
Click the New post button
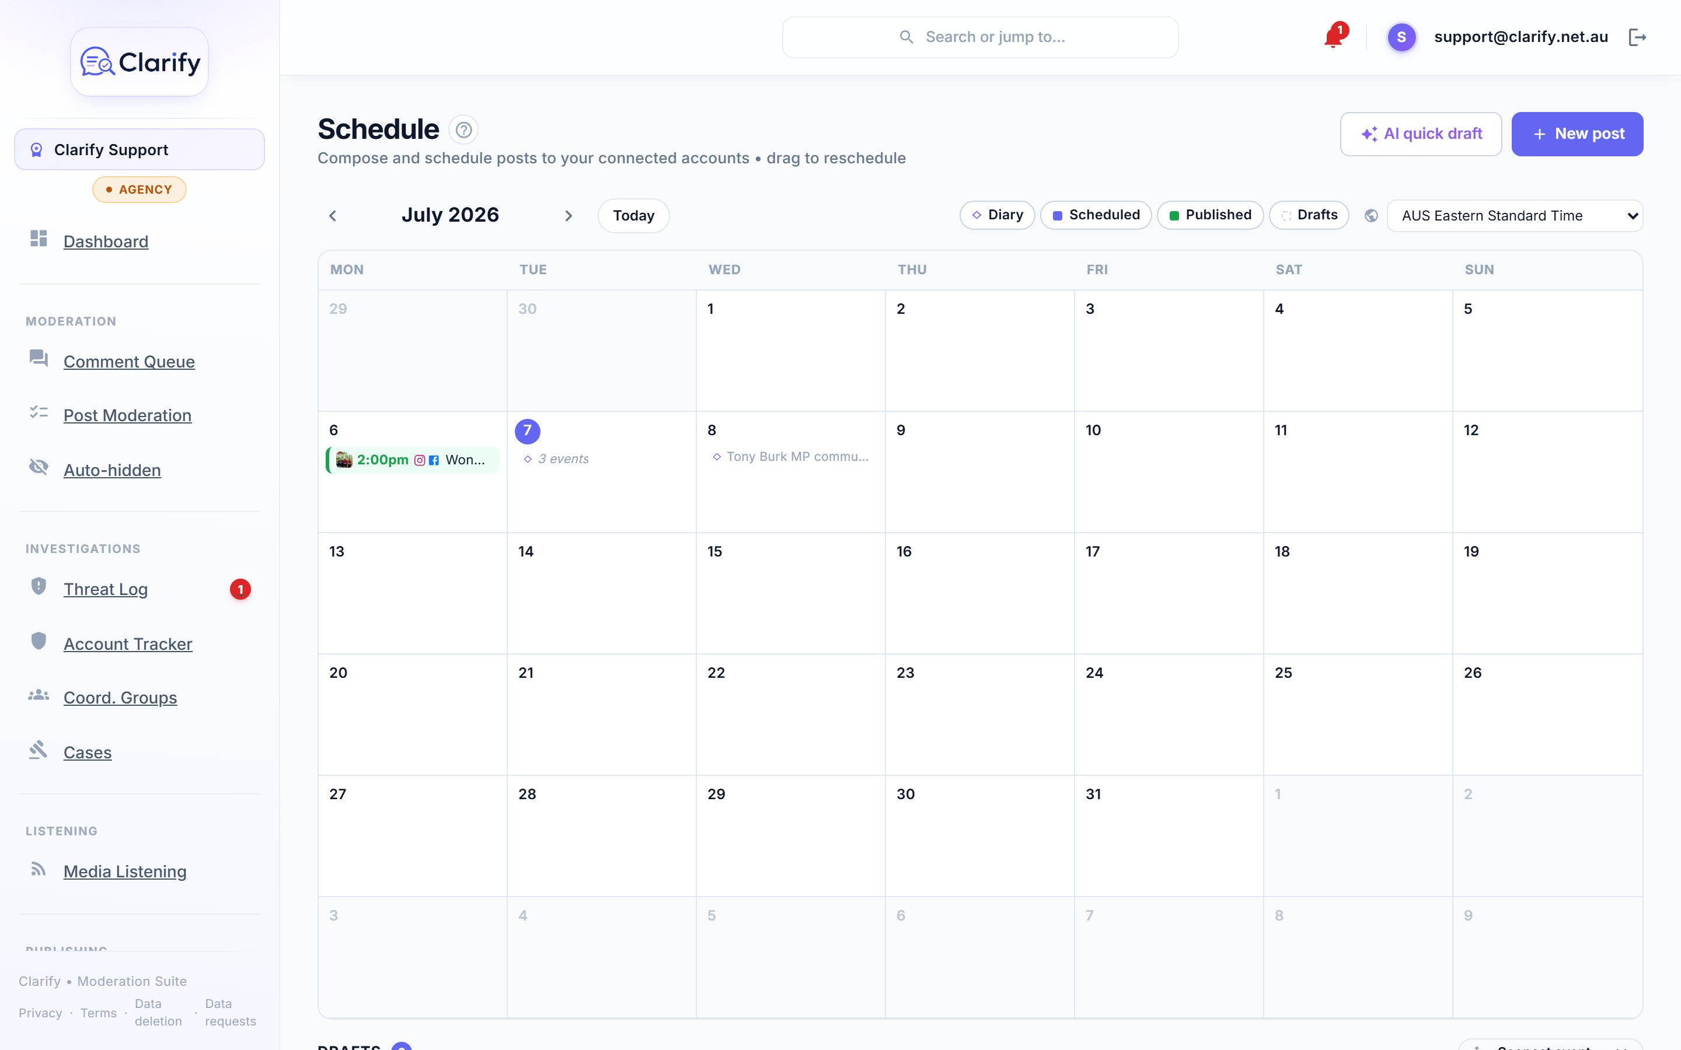click(1577, 134)
